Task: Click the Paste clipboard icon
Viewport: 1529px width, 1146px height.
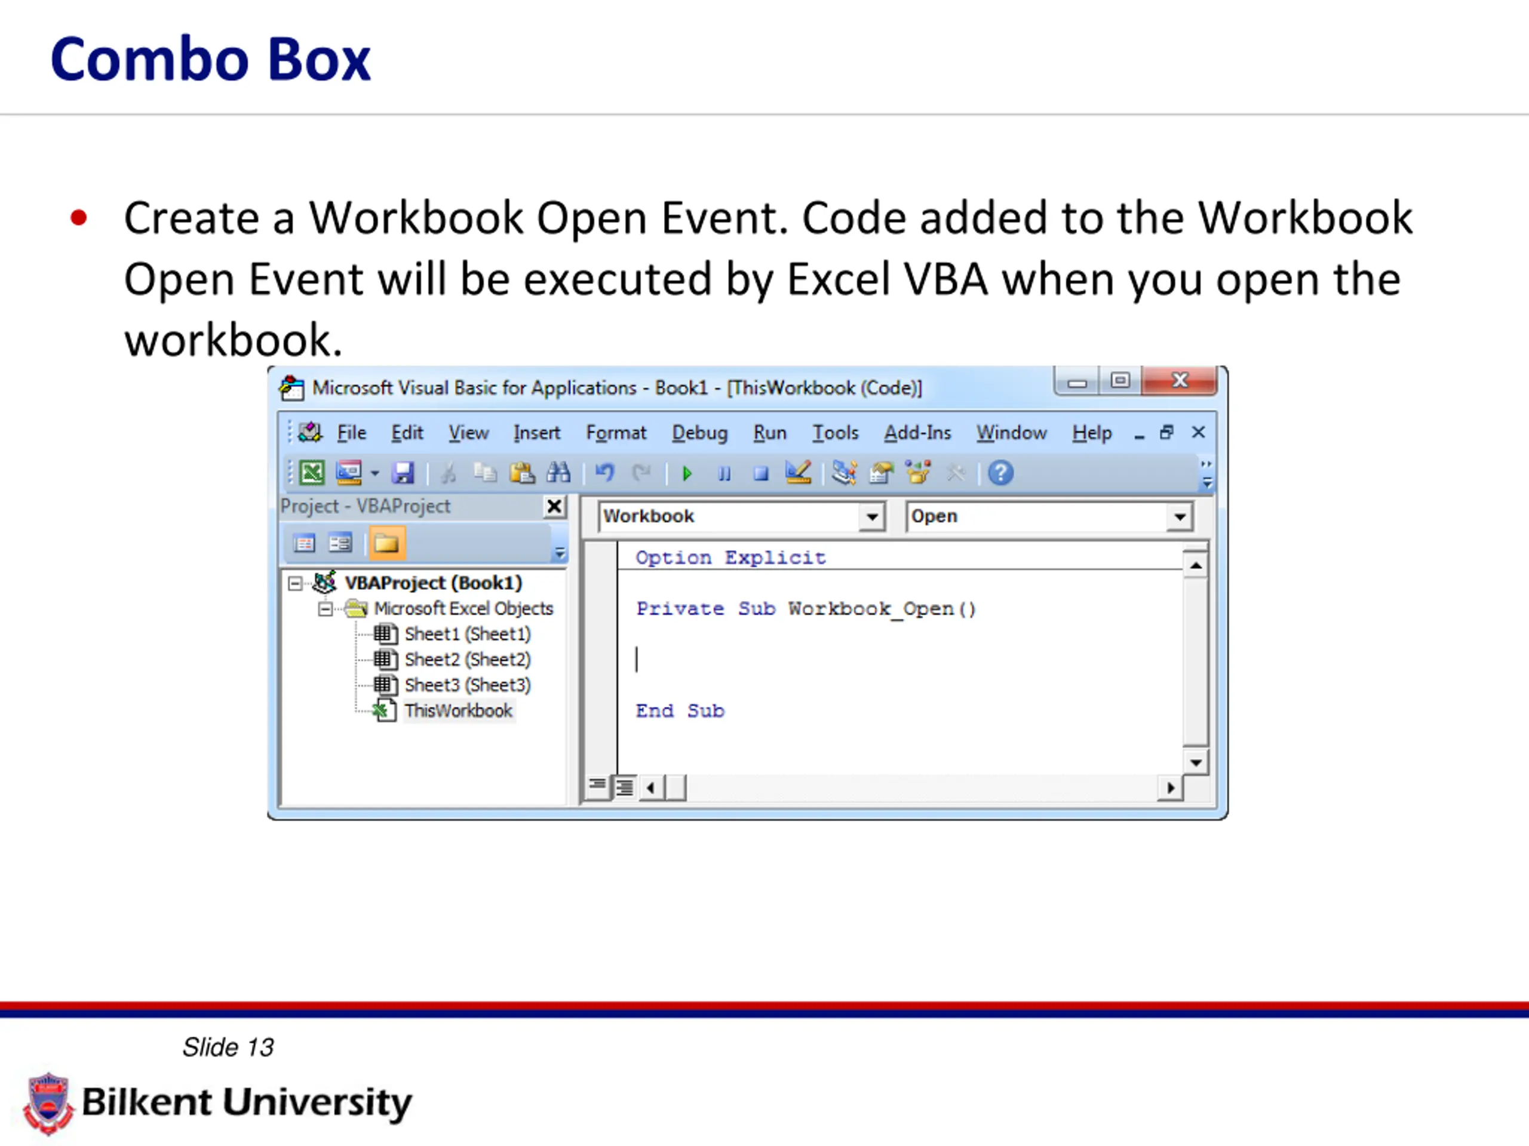Action: (522, 473)
